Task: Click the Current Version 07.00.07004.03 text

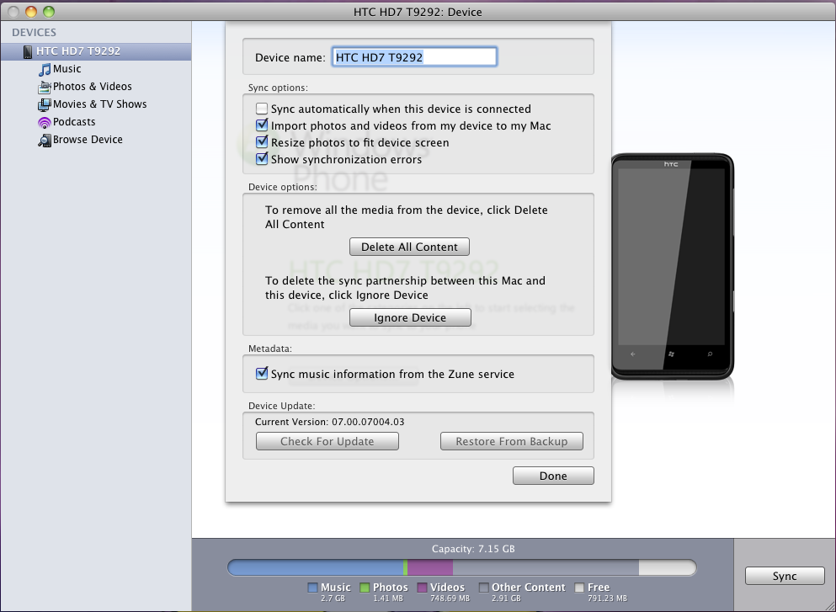Action: (x=329, y=422)
